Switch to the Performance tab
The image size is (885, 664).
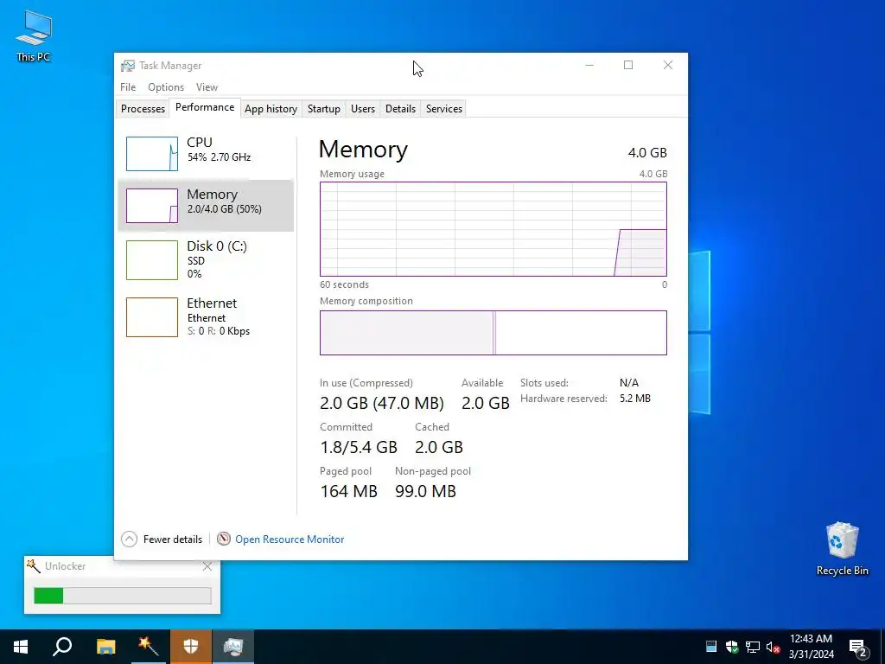(205, 107)
